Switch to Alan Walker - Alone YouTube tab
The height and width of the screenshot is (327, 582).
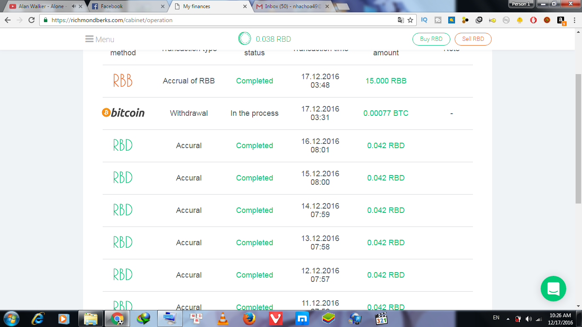[x=43, y=6]
